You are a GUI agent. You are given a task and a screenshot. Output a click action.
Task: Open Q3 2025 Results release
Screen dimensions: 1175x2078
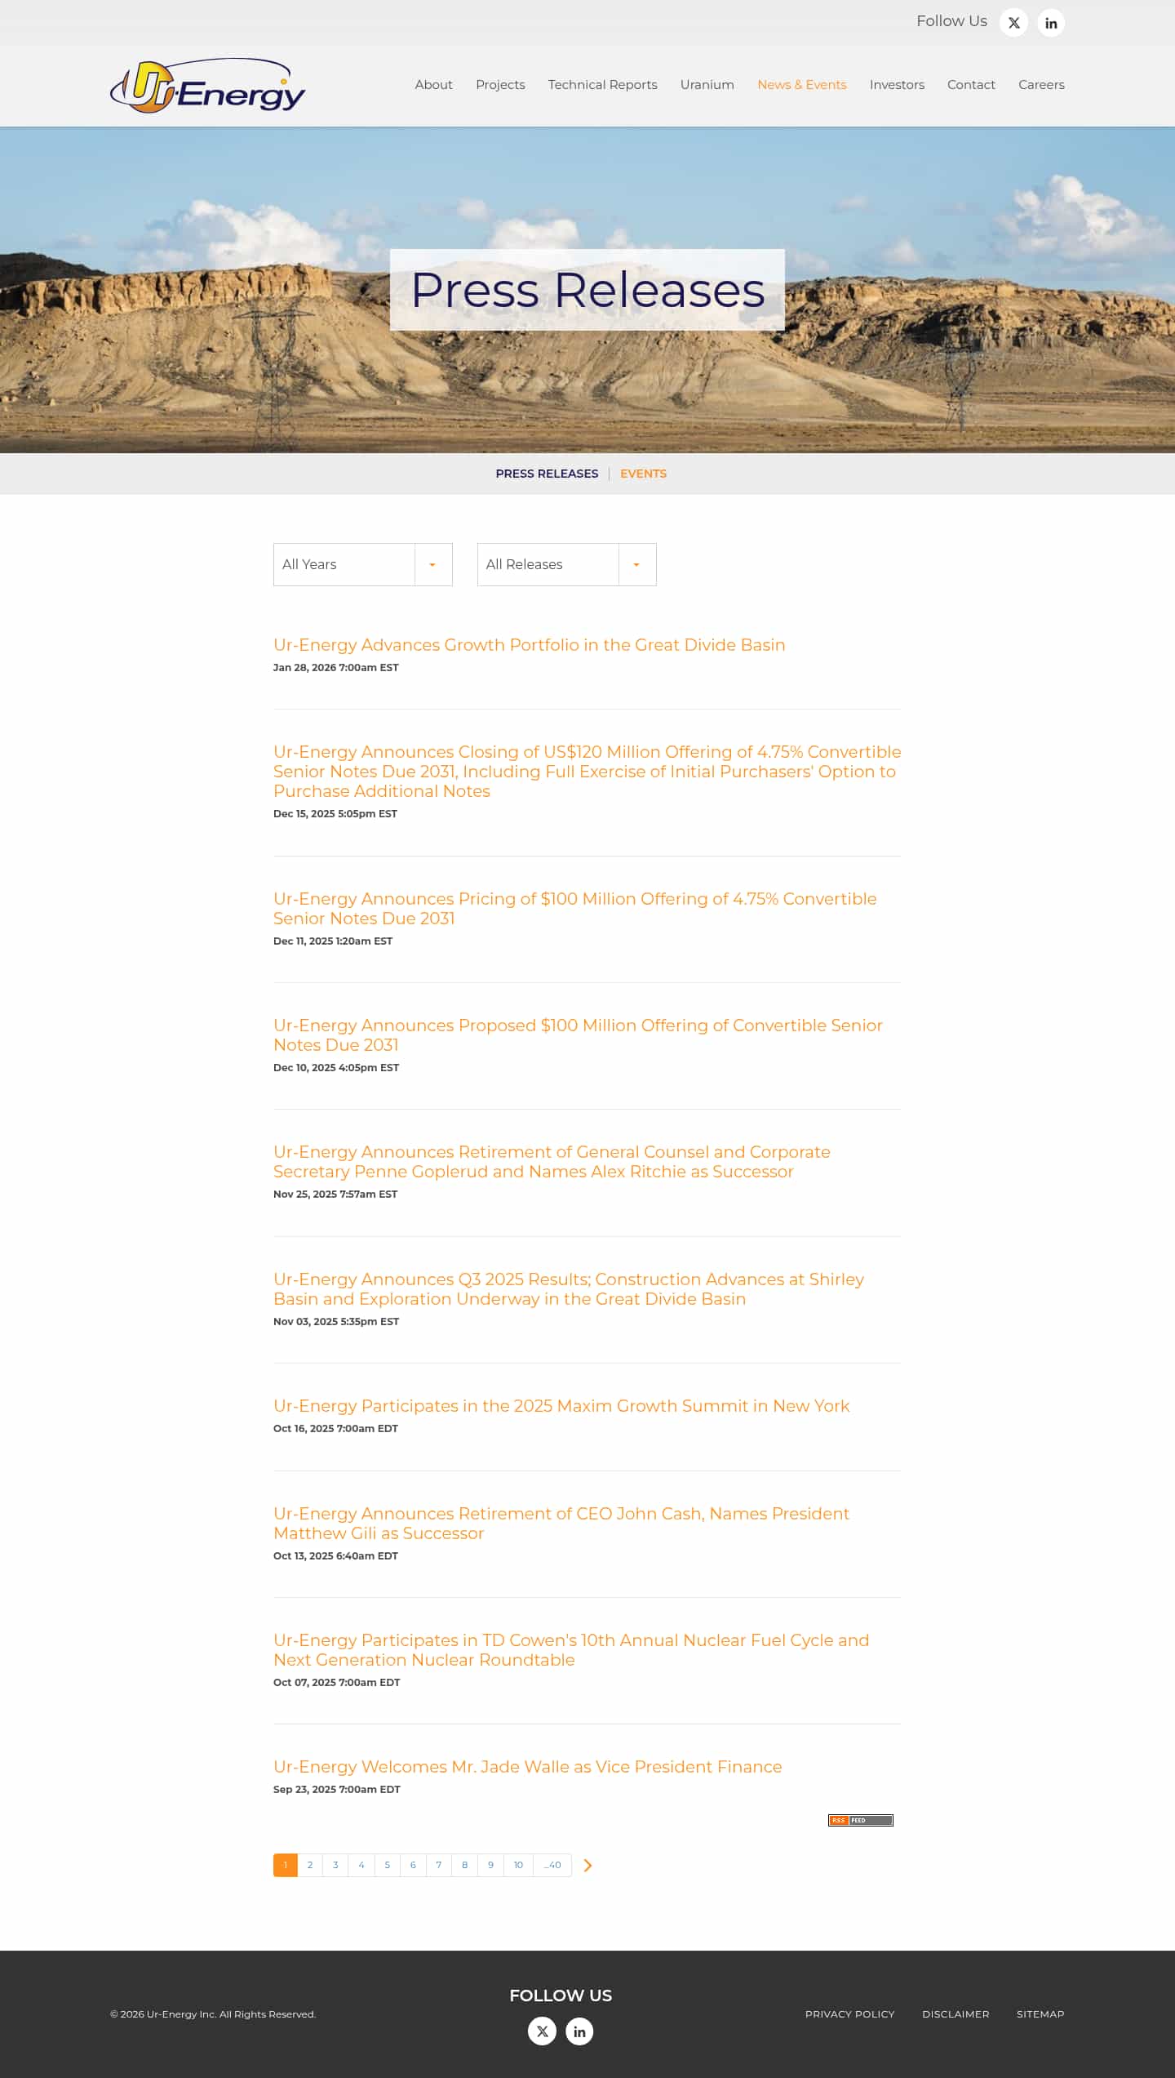(x=569, y=1289)
